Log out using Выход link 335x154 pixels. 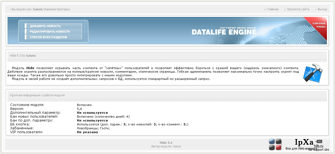pos(322,9)
